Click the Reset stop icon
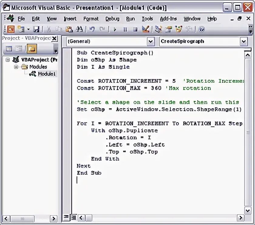 point(135,29)
